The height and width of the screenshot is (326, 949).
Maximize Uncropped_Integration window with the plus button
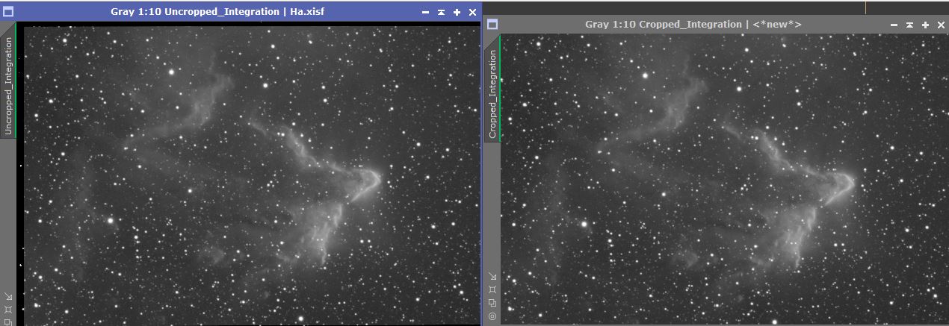click(457, 13)
